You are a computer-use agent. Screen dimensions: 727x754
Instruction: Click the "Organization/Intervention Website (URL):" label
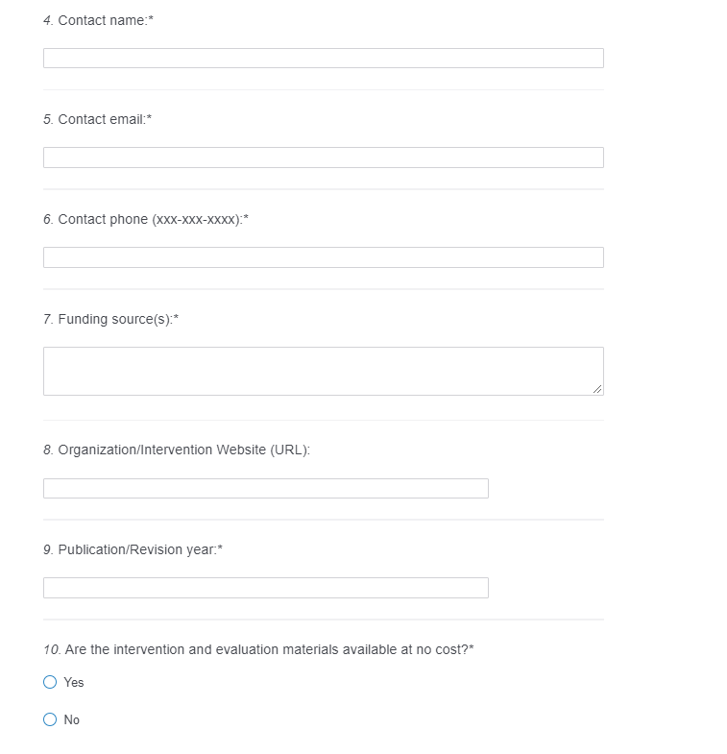tap(183, 450)
